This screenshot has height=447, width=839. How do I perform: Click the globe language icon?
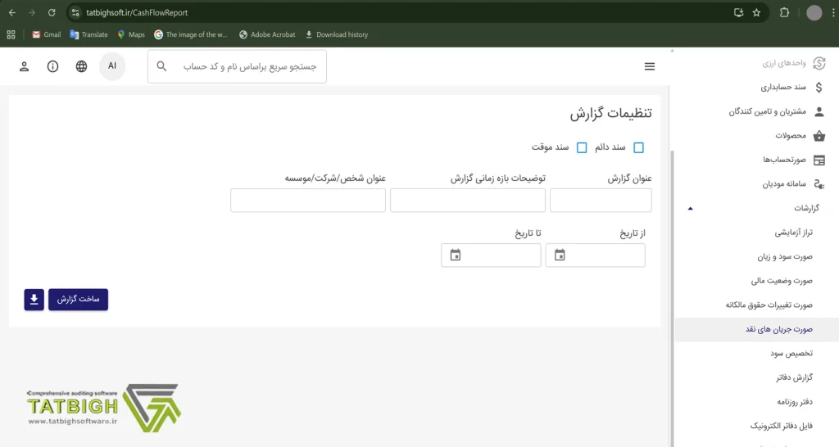point(81,66)
